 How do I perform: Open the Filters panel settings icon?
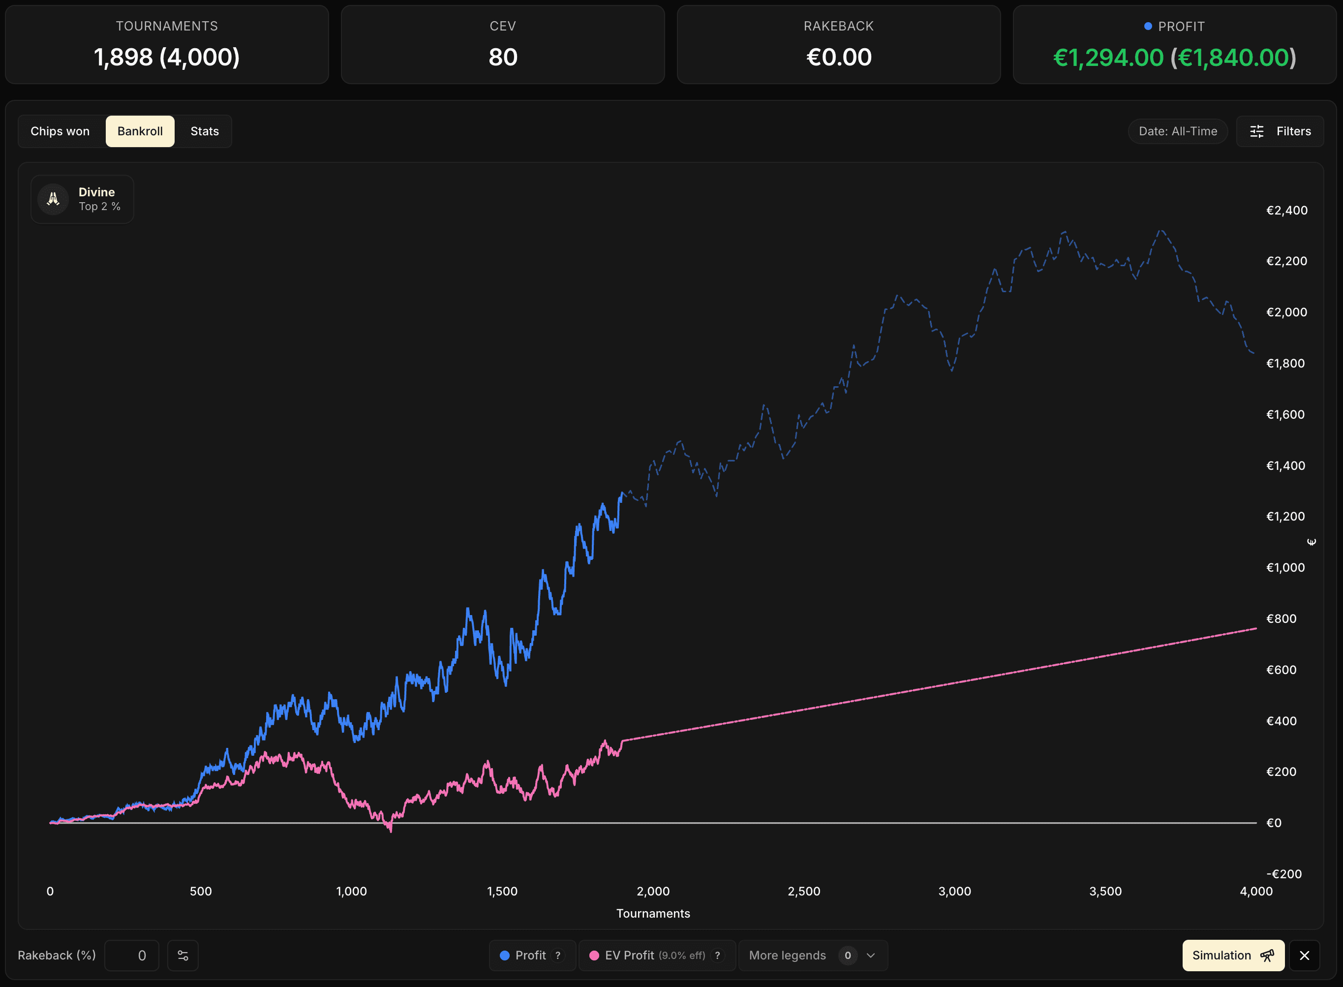(x=1257, y=131)
